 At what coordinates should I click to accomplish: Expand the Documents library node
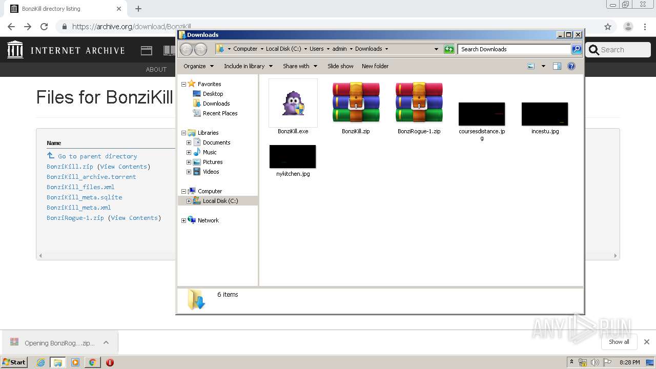[x=189, y=142]
